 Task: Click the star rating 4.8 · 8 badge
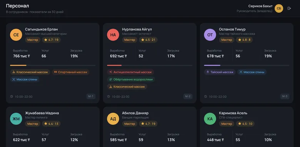point(244,40)
